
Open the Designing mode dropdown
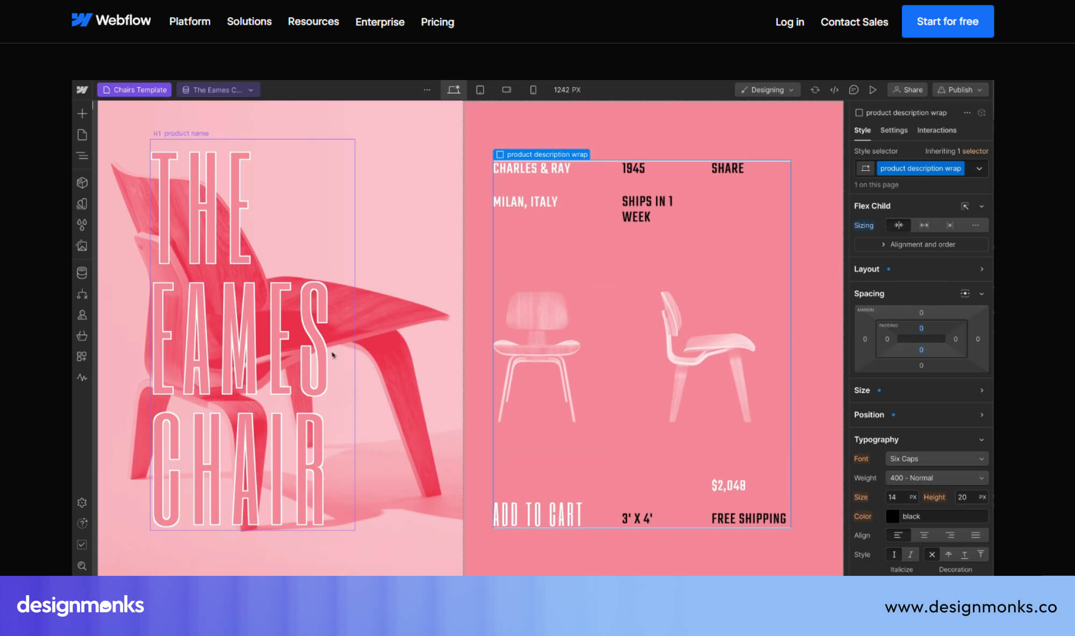pos(767,90)
